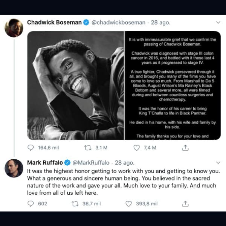Open Mark Ruffalo's profile avatar
Image resolution: width=226 pixels, height=226 pixels.
pos(14,168)
